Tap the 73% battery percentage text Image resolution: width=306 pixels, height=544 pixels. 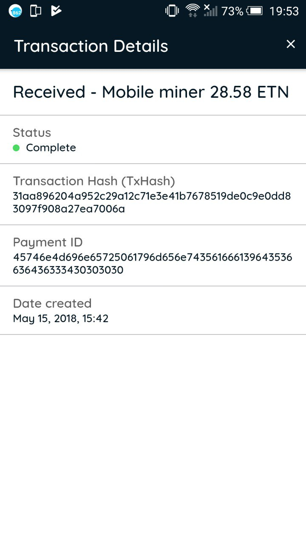tap(232, 11)
